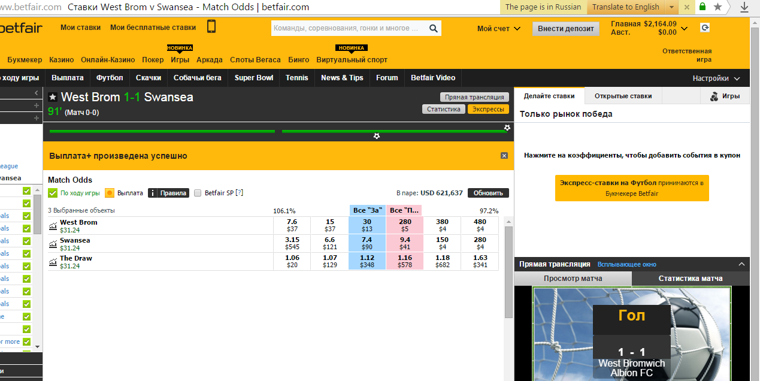Click the Внести депозит button
This screenshot has width=760, height=381.
click(566, 28)
